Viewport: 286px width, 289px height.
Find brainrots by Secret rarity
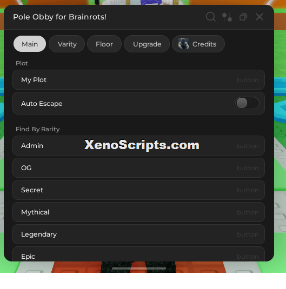coord(139,190)
